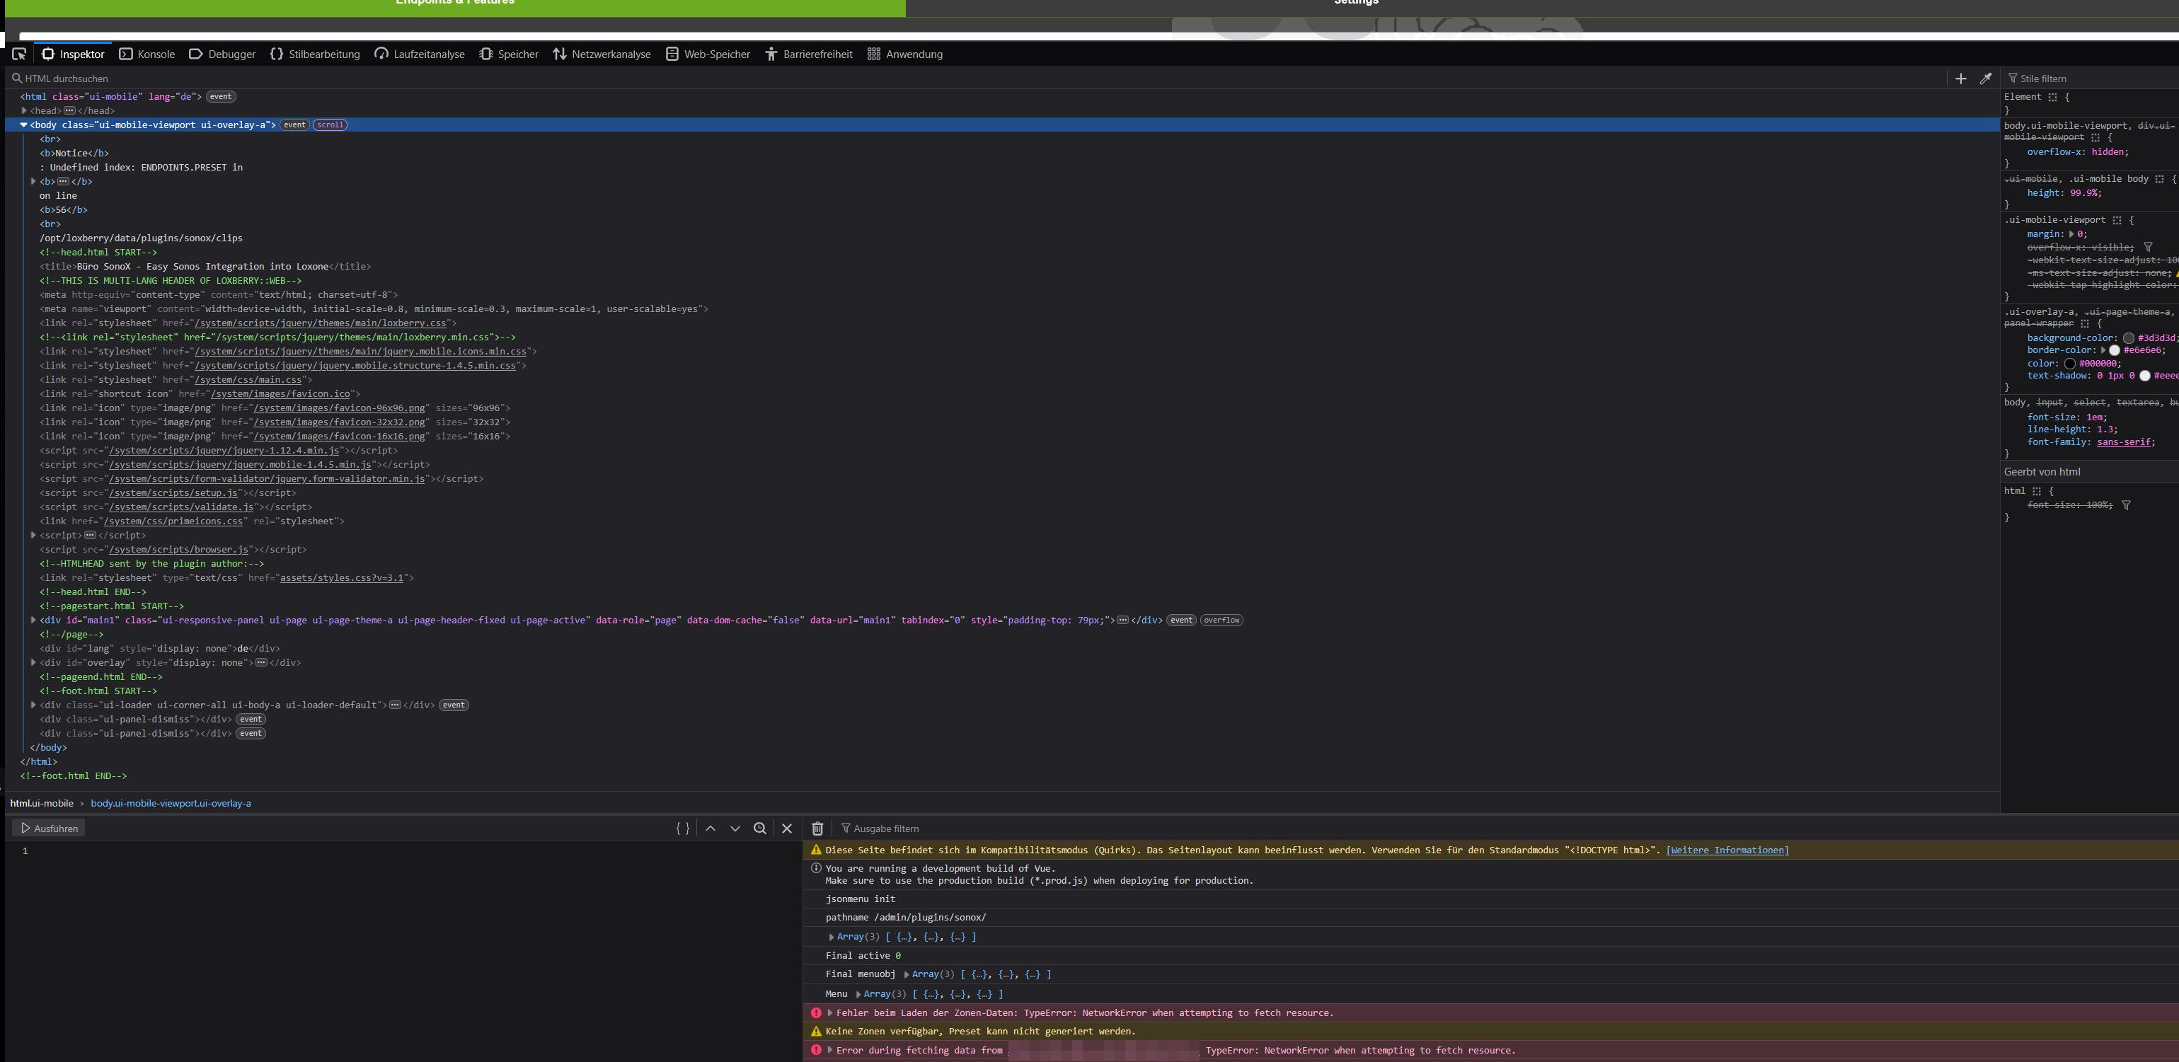
Task: Expand the head element
Action: click(x=25, y=111)
